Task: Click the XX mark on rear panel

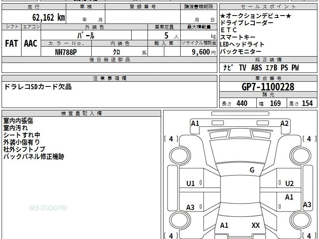Action: pyautogui.click(x=256, y=225)
